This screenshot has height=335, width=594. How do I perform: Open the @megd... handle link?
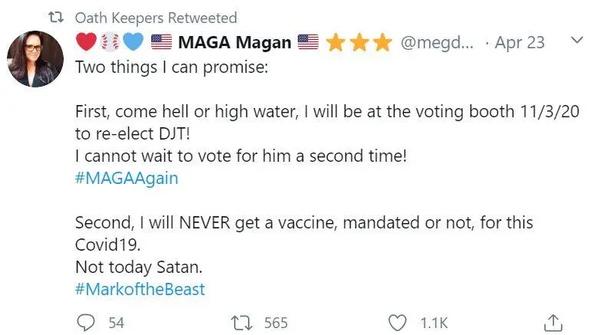point(437,42)
